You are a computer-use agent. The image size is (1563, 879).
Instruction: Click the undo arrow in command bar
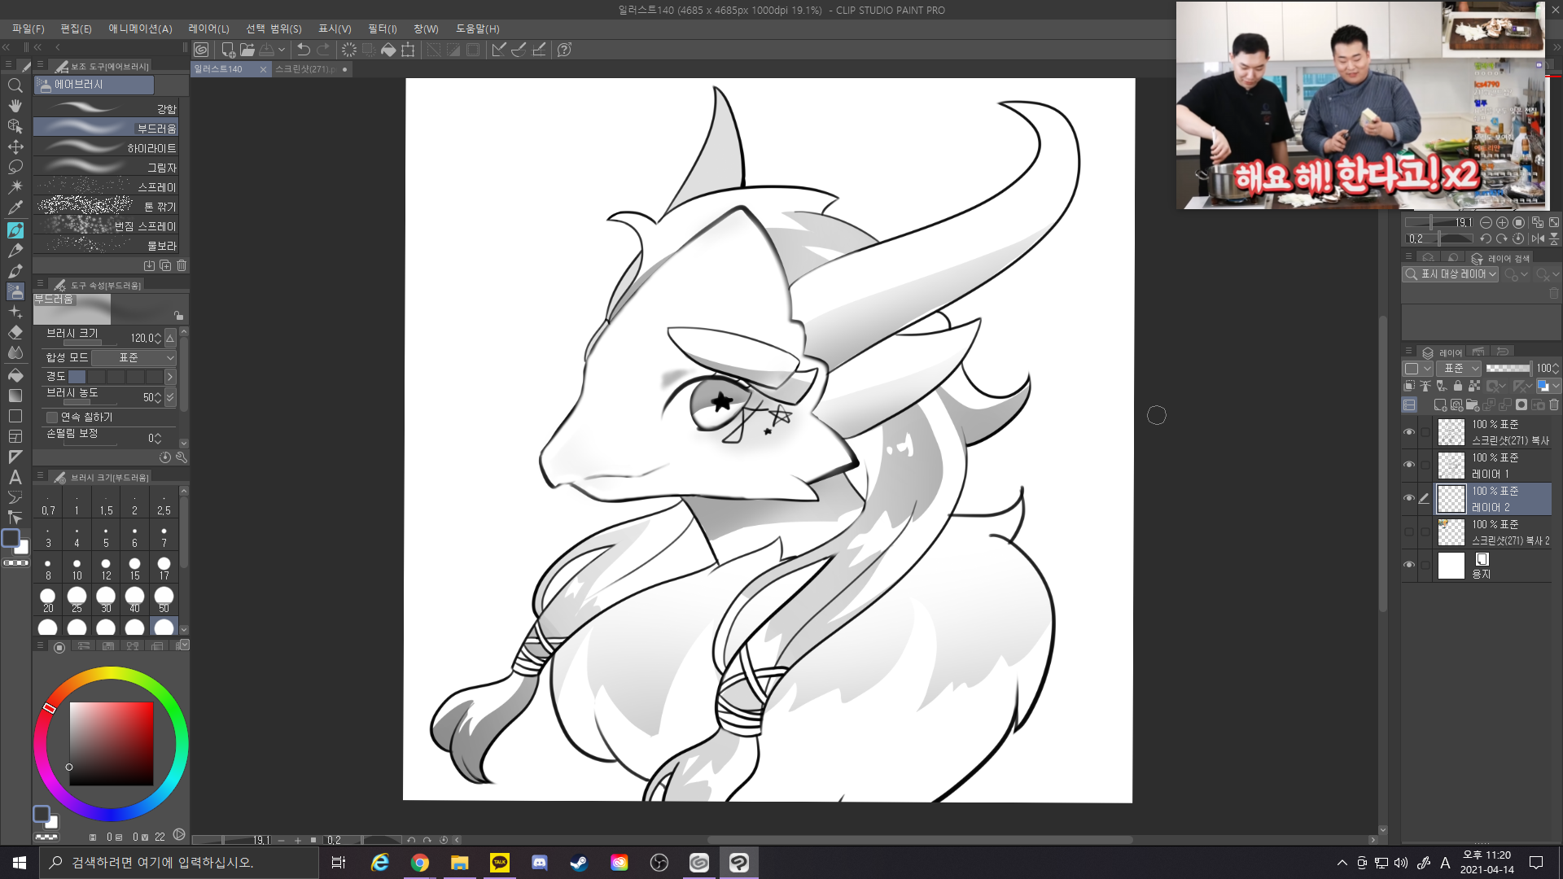pyautogui.click(x=303, y=50)
